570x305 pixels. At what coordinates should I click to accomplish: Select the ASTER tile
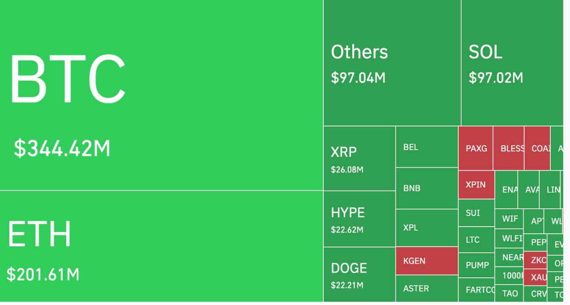tap(427, 289)
